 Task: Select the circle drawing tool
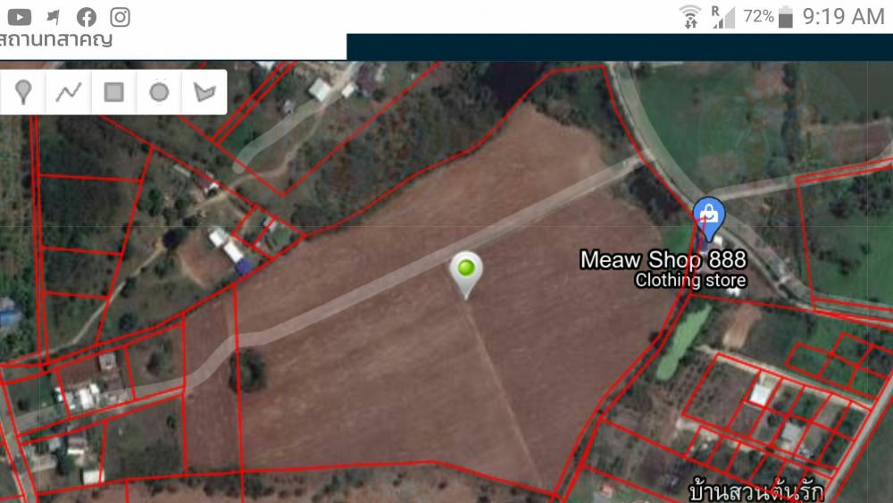coord(159,92)
